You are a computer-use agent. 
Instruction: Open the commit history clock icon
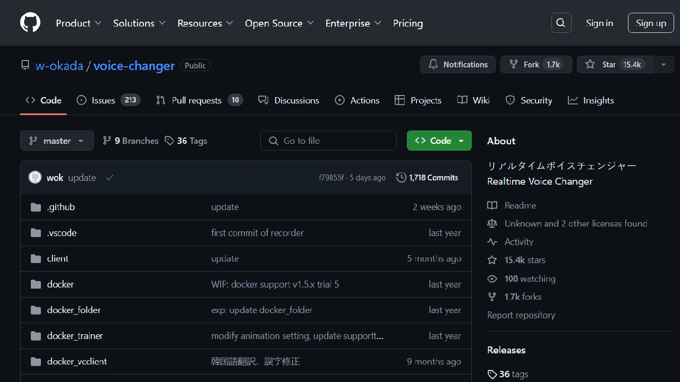(x=401, y=178)
